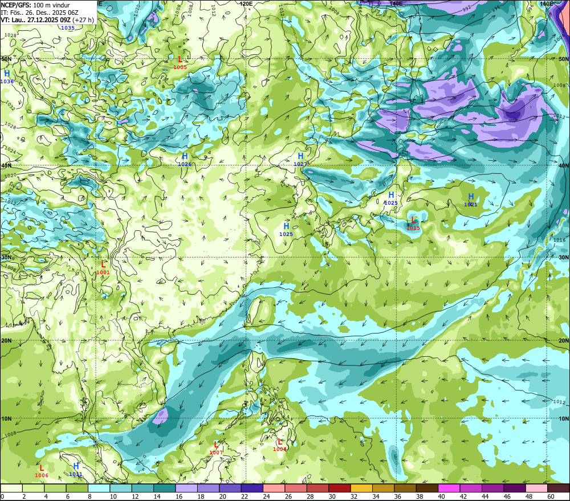This screenshot has height=501, width=570.
Task: Select the blue 1035 pressure label
Action: tap(68, 28)
